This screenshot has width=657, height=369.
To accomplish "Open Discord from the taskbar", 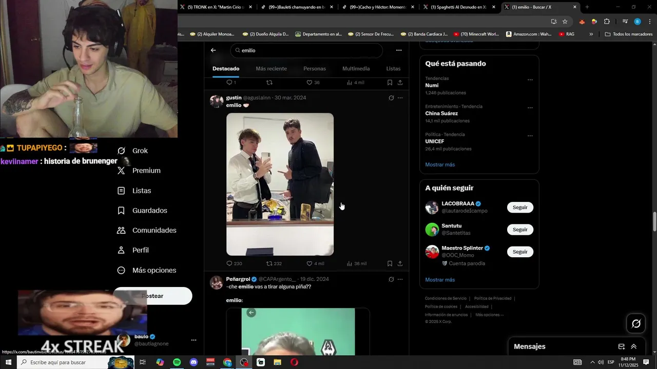I will 194,362.
